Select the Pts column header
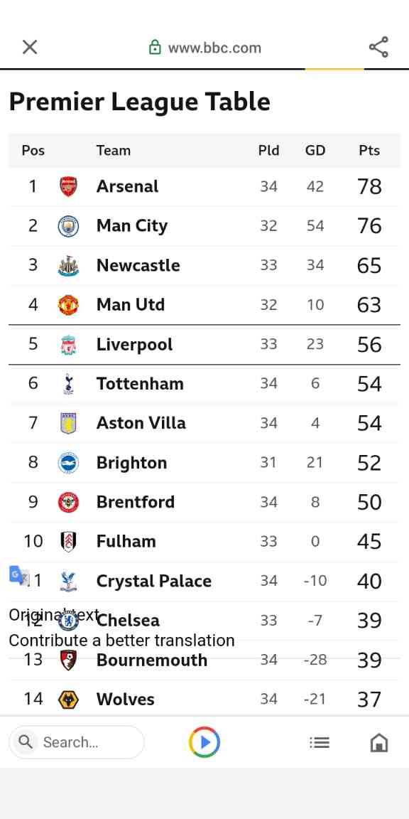Image resolution: width=409 pixels, height=819 pixels. (369, 150)
